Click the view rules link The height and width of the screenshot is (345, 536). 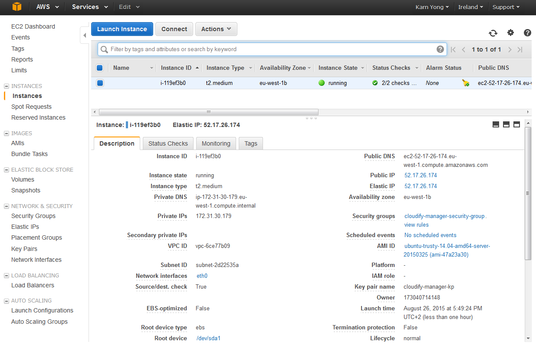click(x=416, y=225)
